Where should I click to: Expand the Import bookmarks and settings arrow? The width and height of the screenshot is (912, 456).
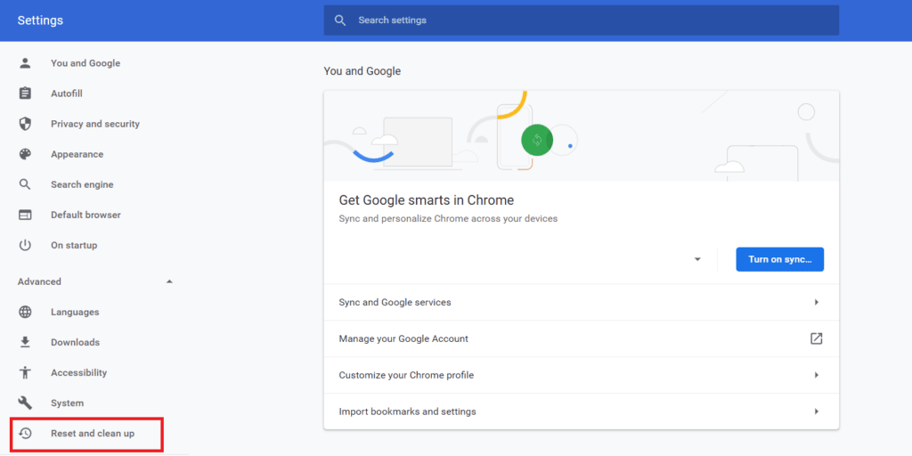(x=817, y=411)
